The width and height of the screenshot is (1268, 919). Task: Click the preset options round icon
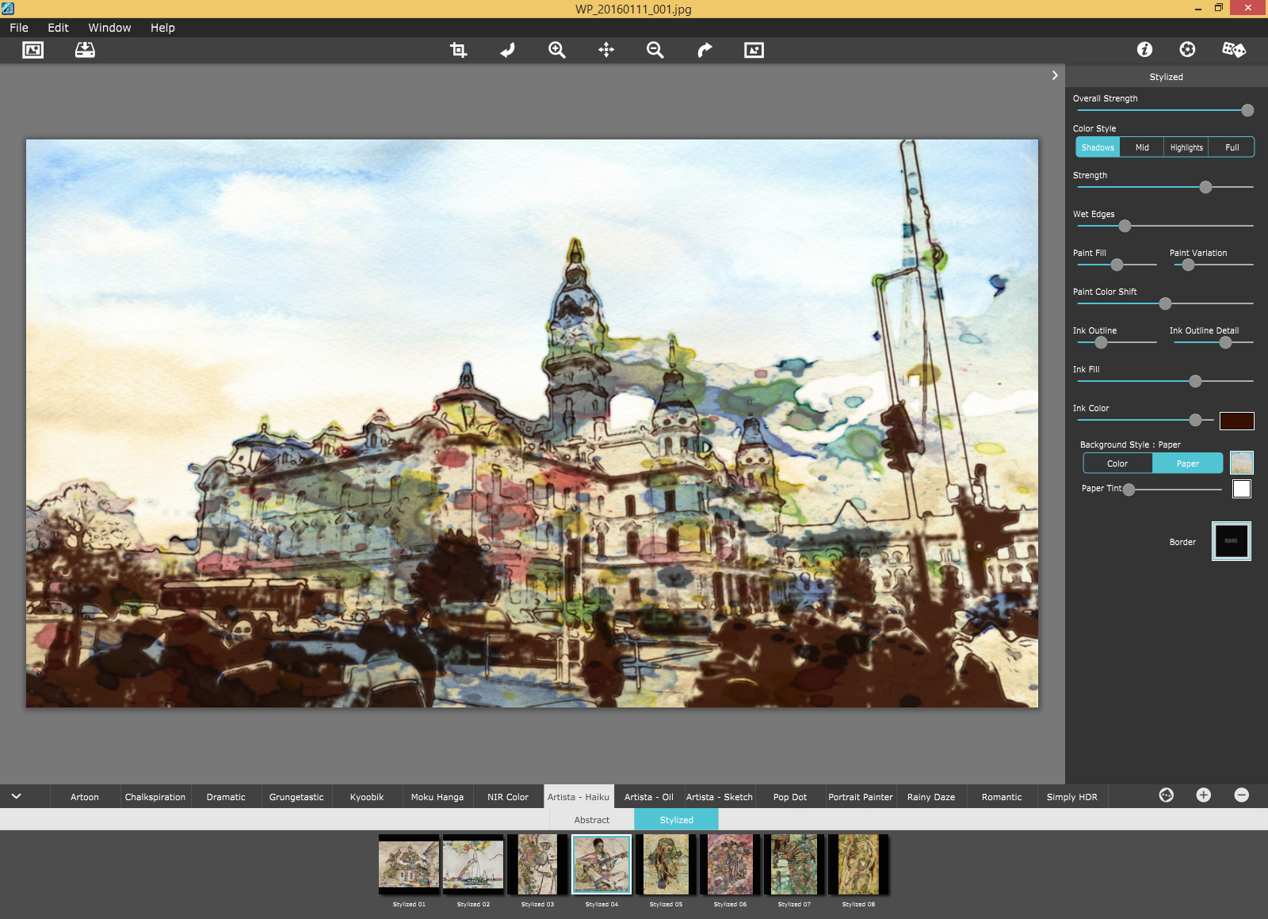tap(1166, 795)
